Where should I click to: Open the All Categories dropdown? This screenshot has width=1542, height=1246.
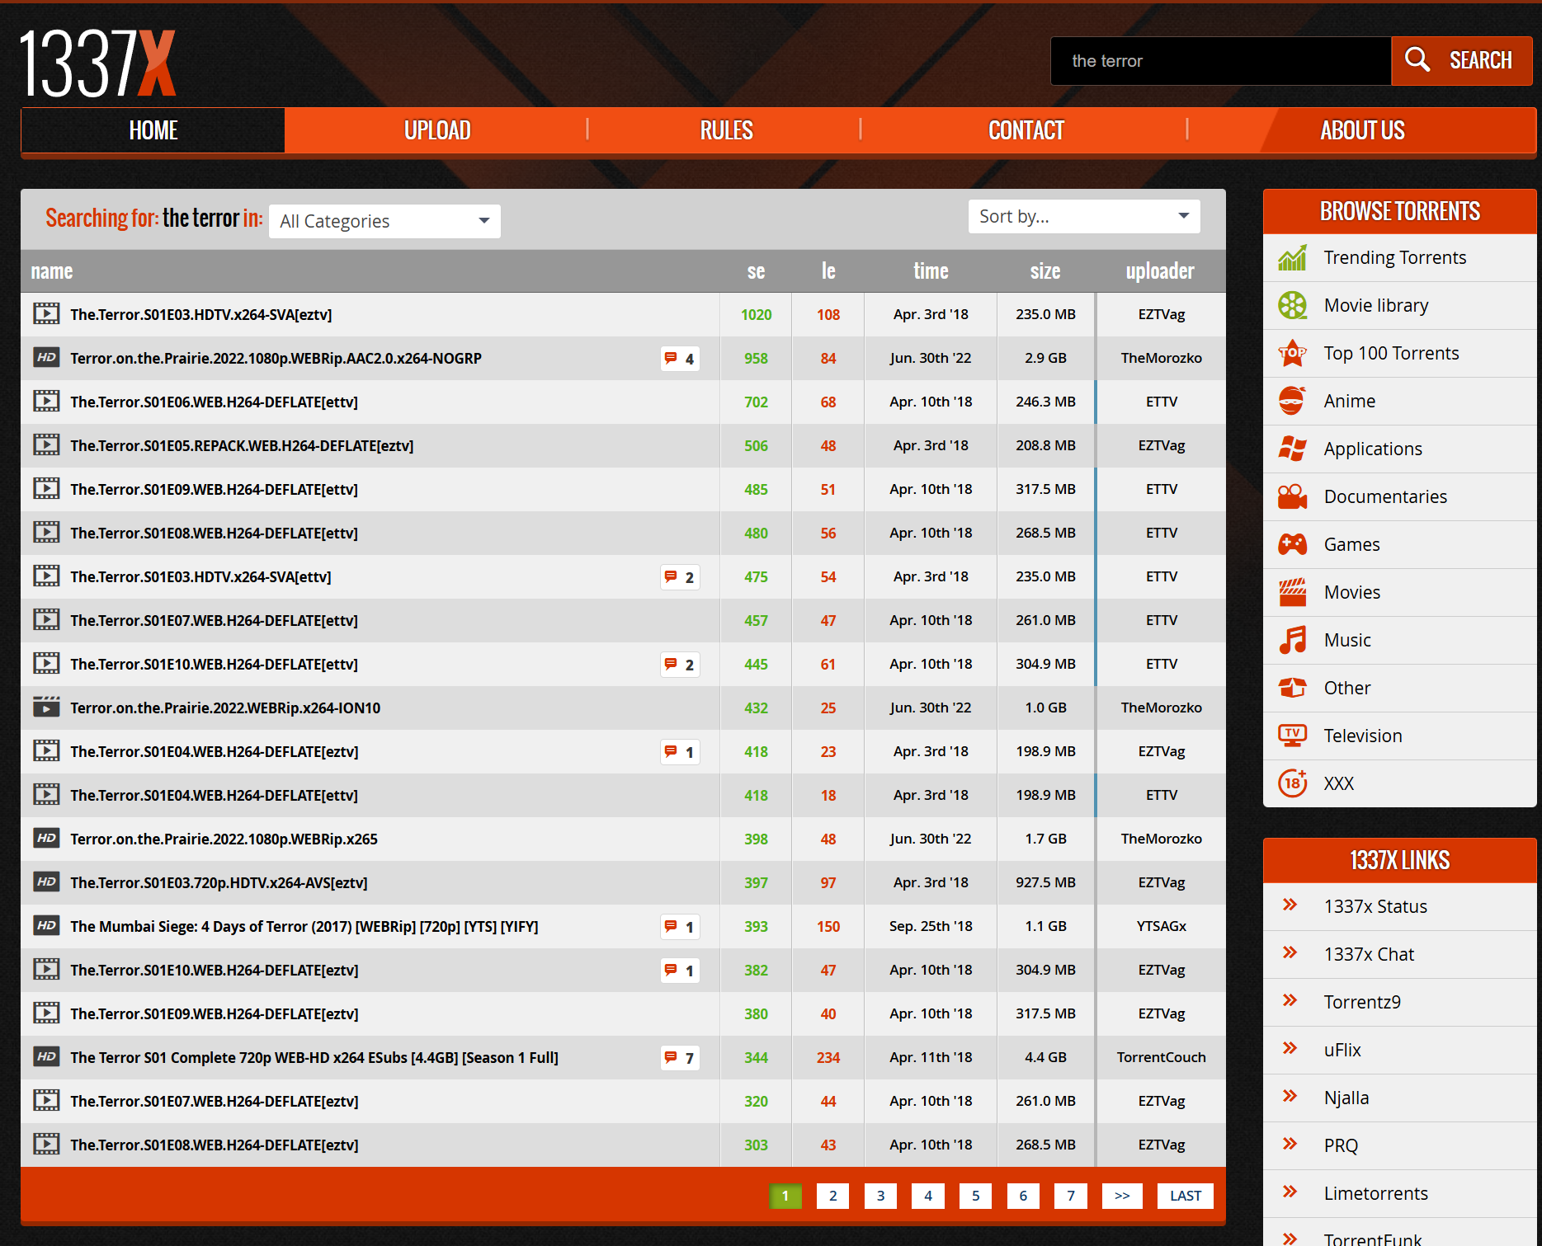(x=384, y=221)
